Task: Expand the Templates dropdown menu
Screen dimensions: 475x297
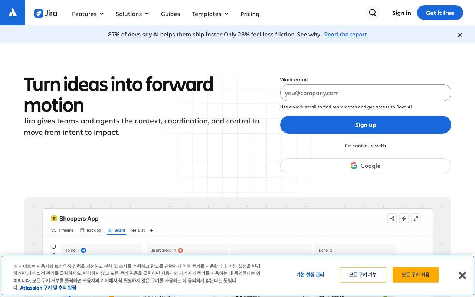Action: pyautogui.click(x=210, y=14)
